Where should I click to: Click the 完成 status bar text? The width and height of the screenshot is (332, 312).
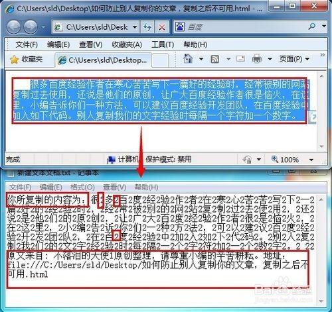pos(13,159)
